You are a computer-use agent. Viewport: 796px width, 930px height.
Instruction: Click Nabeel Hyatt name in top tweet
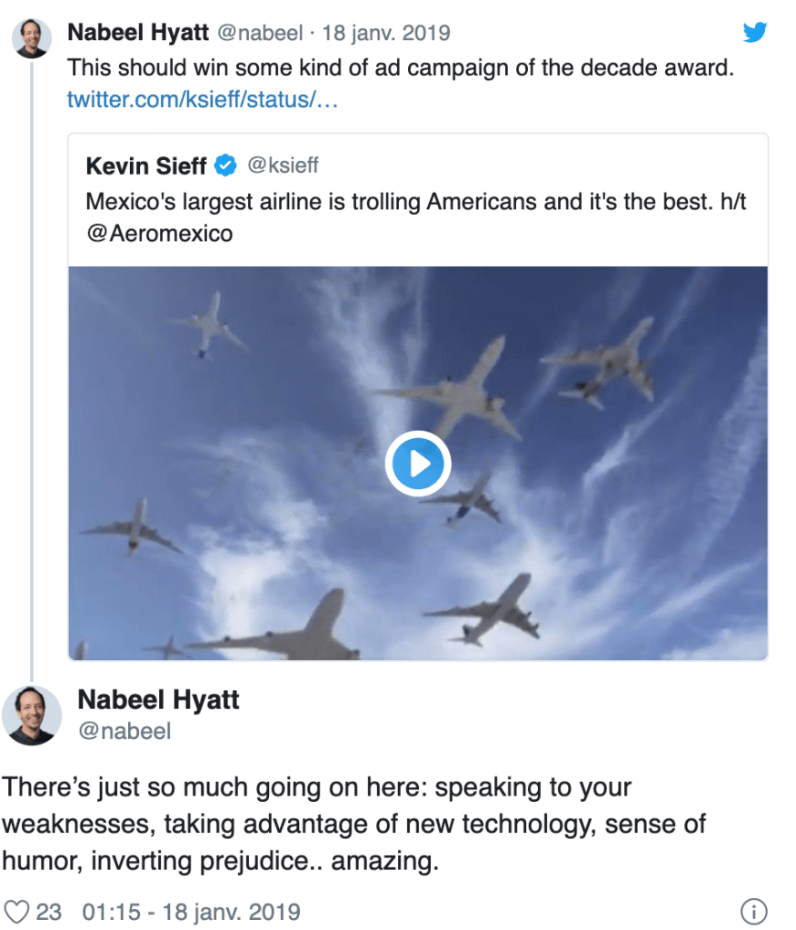137,33
